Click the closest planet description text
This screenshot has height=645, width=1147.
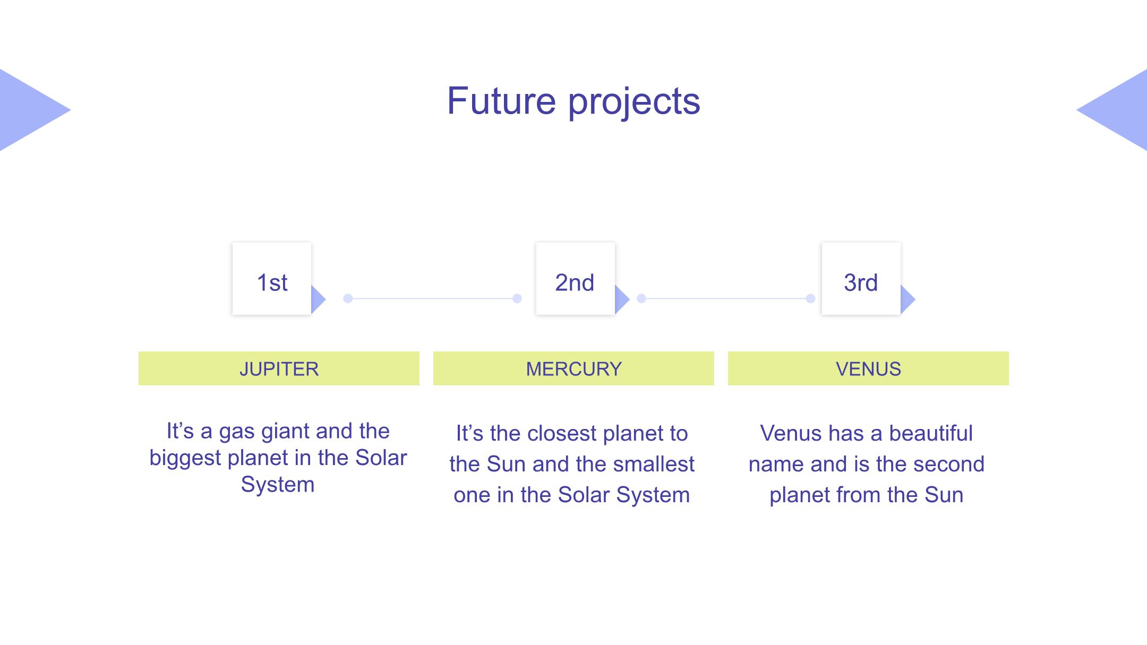click(x=572, y=464)
